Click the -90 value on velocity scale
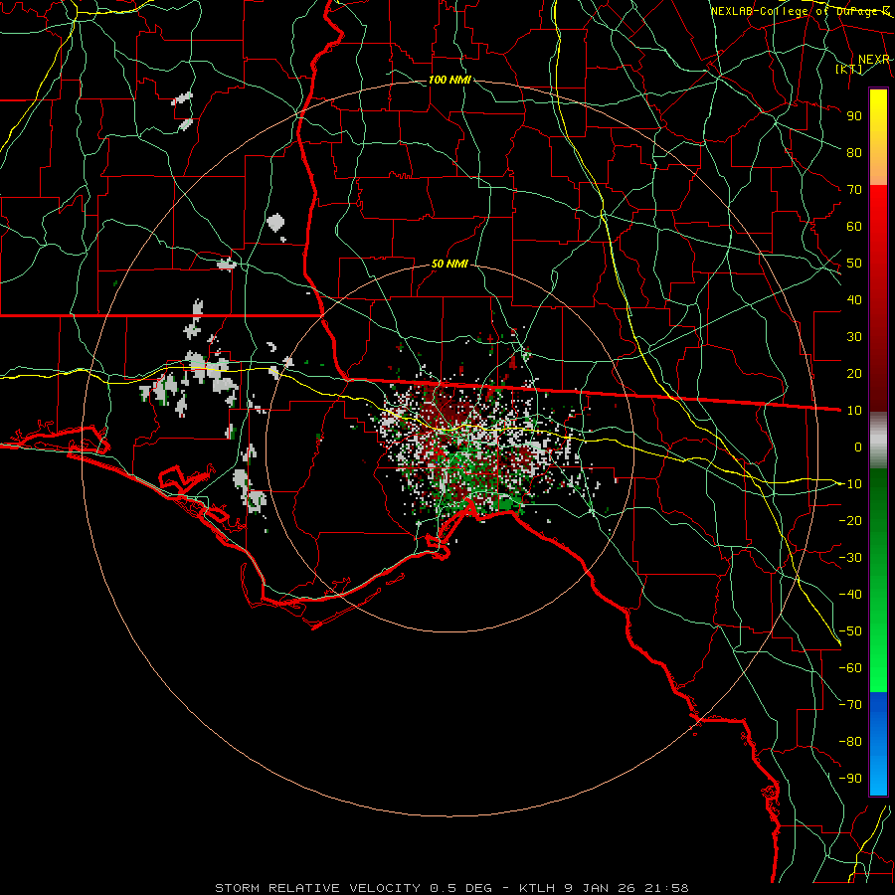895x895 pixels. (x=850, y=779)
